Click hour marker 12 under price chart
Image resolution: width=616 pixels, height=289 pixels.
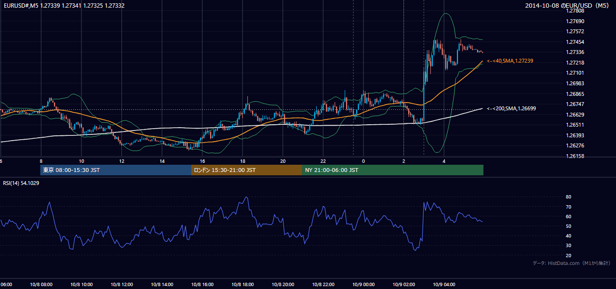coord(121,161)
